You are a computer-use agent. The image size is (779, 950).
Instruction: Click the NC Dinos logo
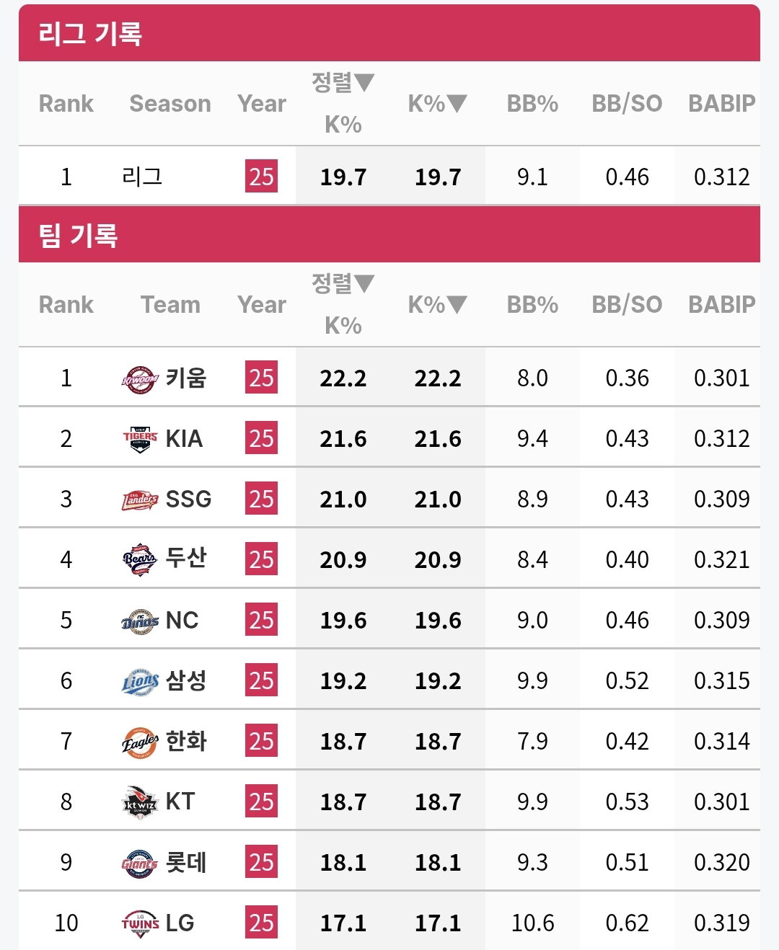[x=140, y=621]
